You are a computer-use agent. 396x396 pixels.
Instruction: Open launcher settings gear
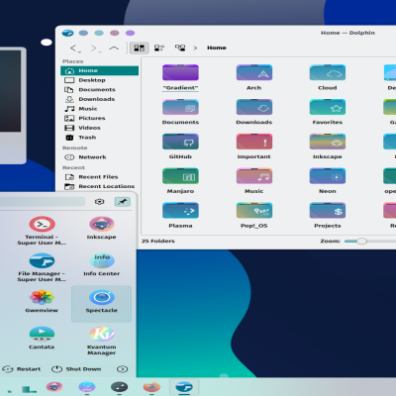[x=99, y=202]
